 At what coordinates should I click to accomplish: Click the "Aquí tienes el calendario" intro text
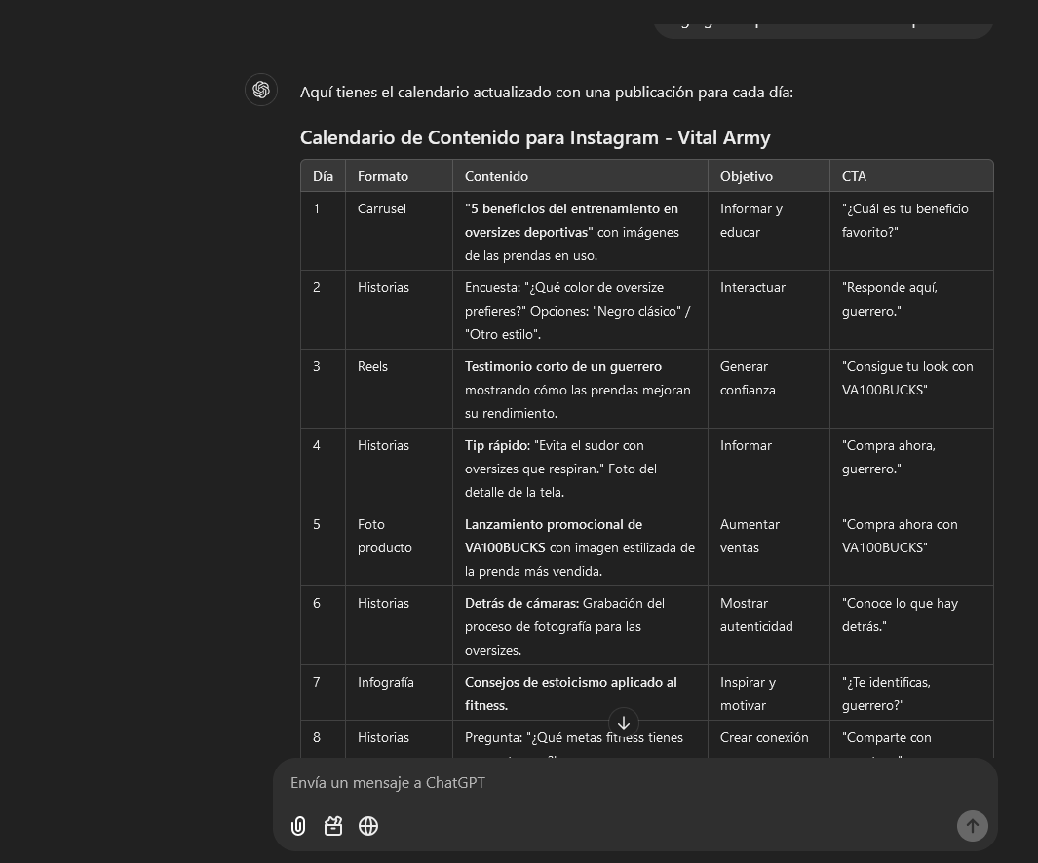(546, 93)
